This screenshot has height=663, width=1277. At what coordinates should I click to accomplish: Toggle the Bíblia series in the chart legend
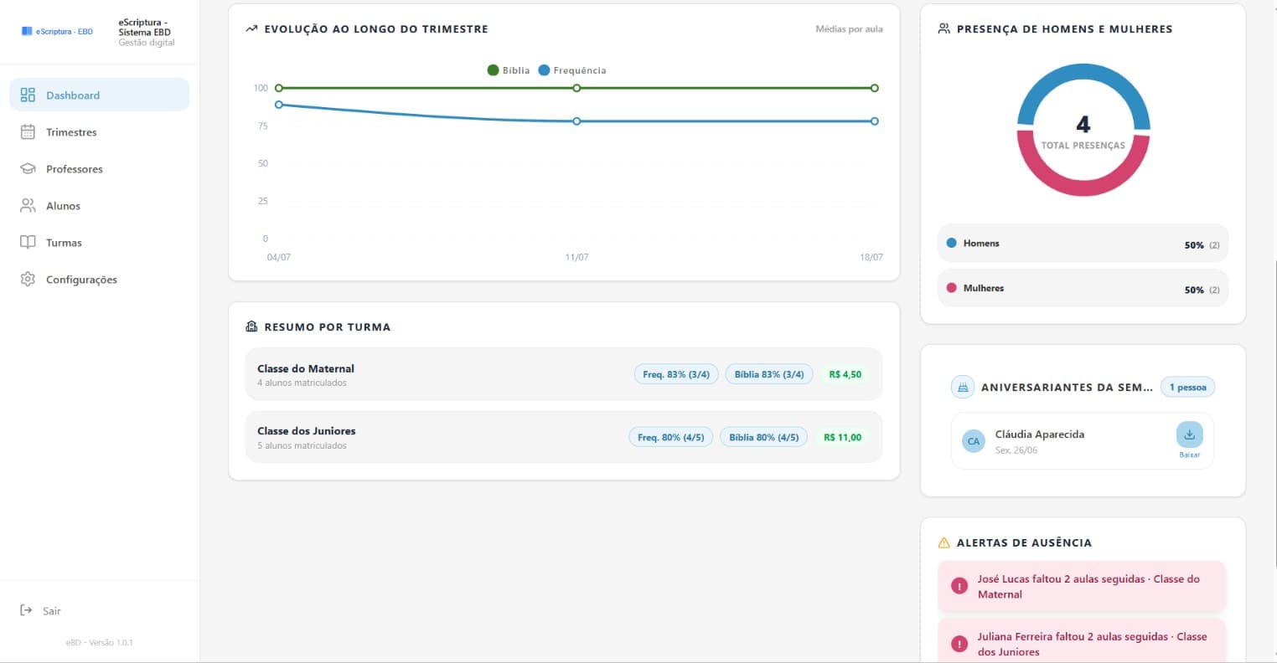(x=509, y=70)
